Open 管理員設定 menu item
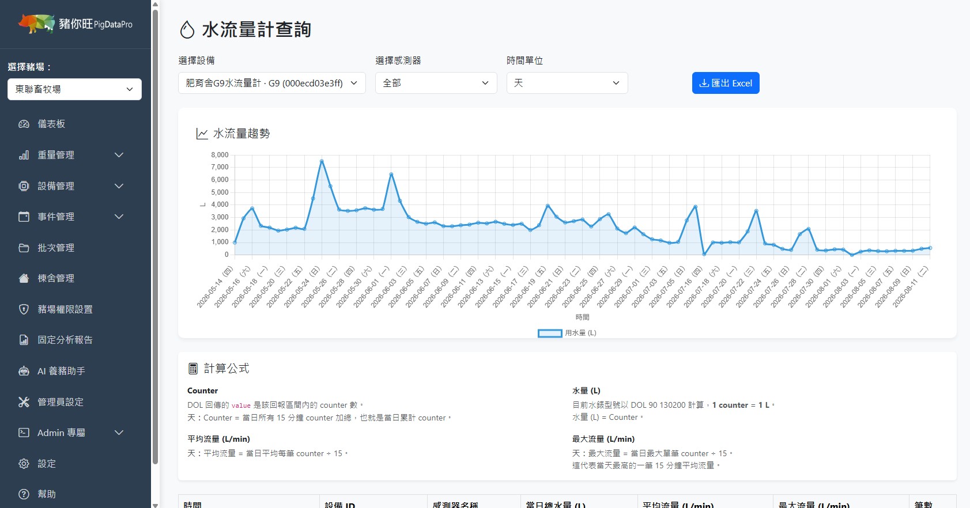The height and width of the screenshot is (508, 970). [x=61, y=402]
